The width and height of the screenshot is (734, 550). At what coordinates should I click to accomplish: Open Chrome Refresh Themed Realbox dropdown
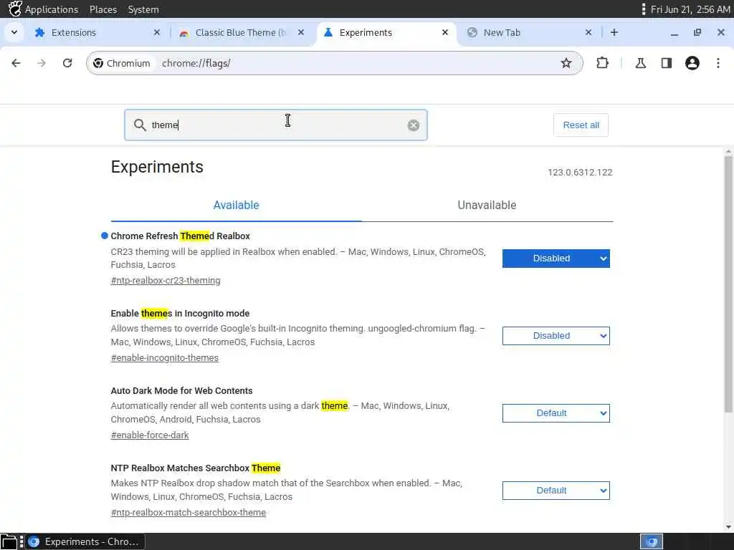[556, 258]
